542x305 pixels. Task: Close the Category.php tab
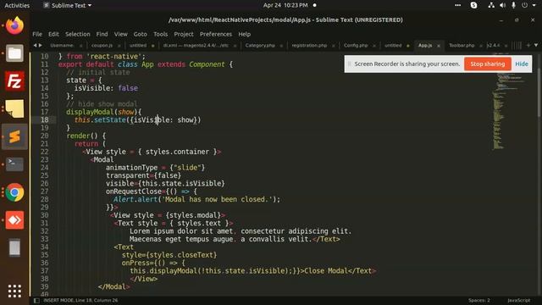pos(281,46)
